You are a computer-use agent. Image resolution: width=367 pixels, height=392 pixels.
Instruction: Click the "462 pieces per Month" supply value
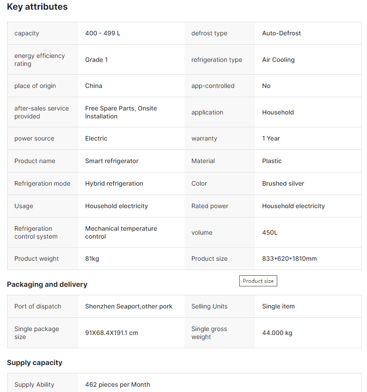click(x=118, y=384)
